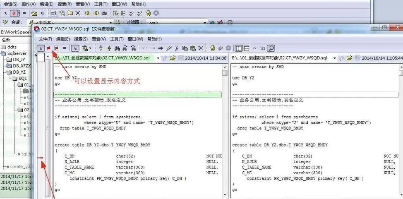
Task: Open 工具(T) menu in file viewer
Action: point(117,39)
